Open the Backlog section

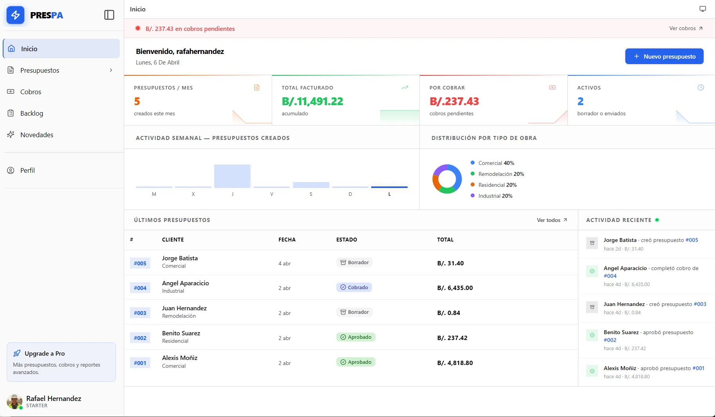click(x=31, y=113)
